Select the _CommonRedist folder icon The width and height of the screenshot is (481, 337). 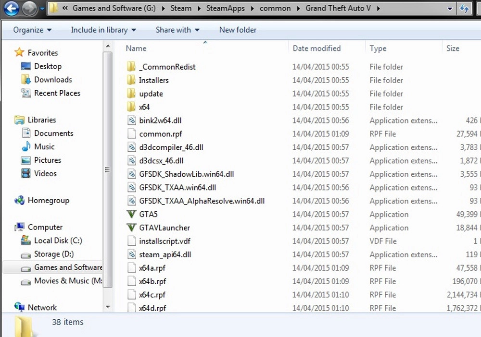[x=131, y=66]
